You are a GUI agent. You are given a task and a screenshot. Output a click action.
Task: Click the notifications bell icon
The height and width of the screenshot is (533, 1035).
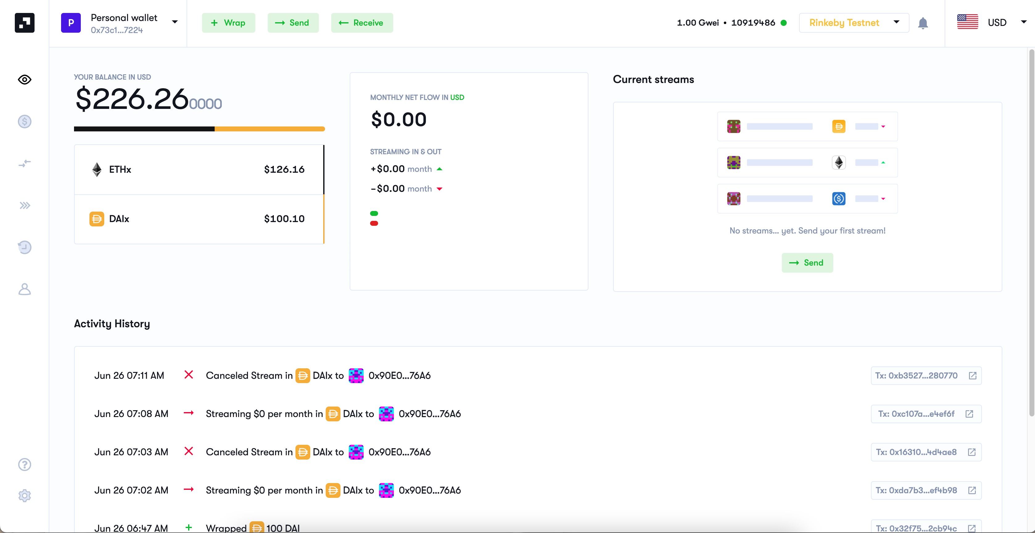[x=923, y=23]
